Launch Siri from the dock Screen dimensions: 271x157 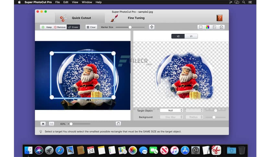point(39,150)
